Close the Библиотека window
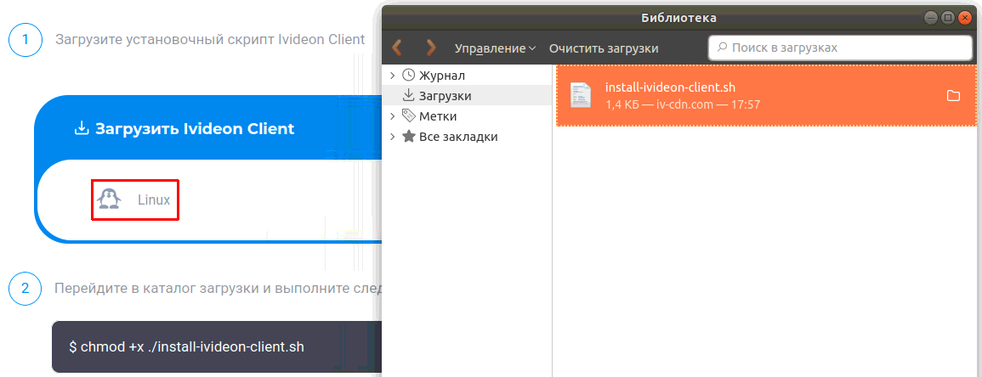 (965, 18)
